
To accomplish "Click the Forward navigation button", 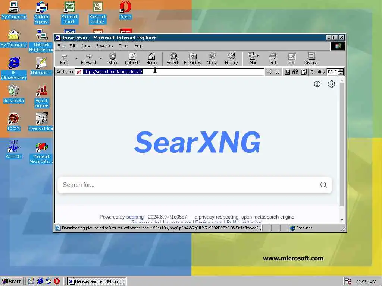I will tap(89, 58).
